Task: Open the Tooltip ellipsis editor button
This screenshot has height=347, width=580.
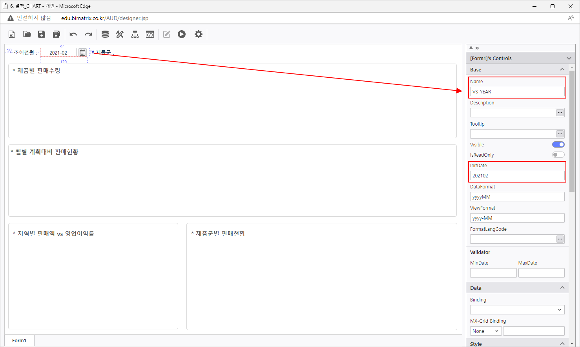Action: click(x=560, y=134)
